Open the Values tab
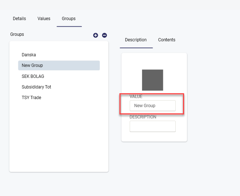The width and height of the screenshot is (240, 196). pyautogui.click(x=44, y=19)
